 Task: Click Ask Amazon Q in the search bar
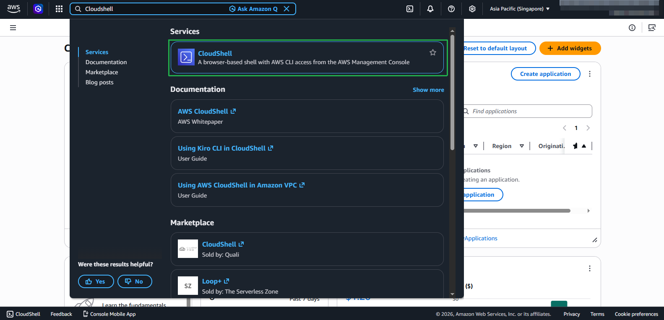coord(253,9)
